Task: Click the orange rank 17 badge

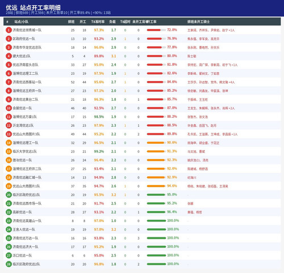Action: coord(9,169)
